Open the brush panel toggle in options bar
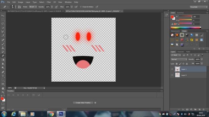 point(20,7)
